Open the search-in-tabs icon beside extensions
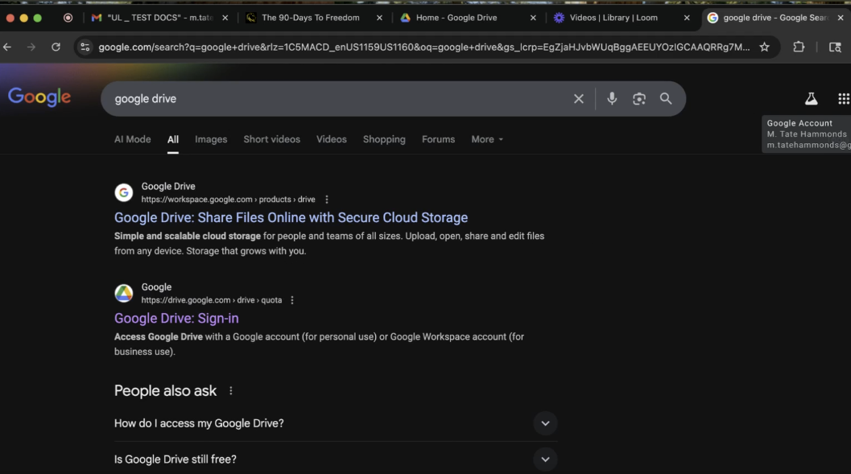This screenshot has height=474, width=851. coord(835,47)
